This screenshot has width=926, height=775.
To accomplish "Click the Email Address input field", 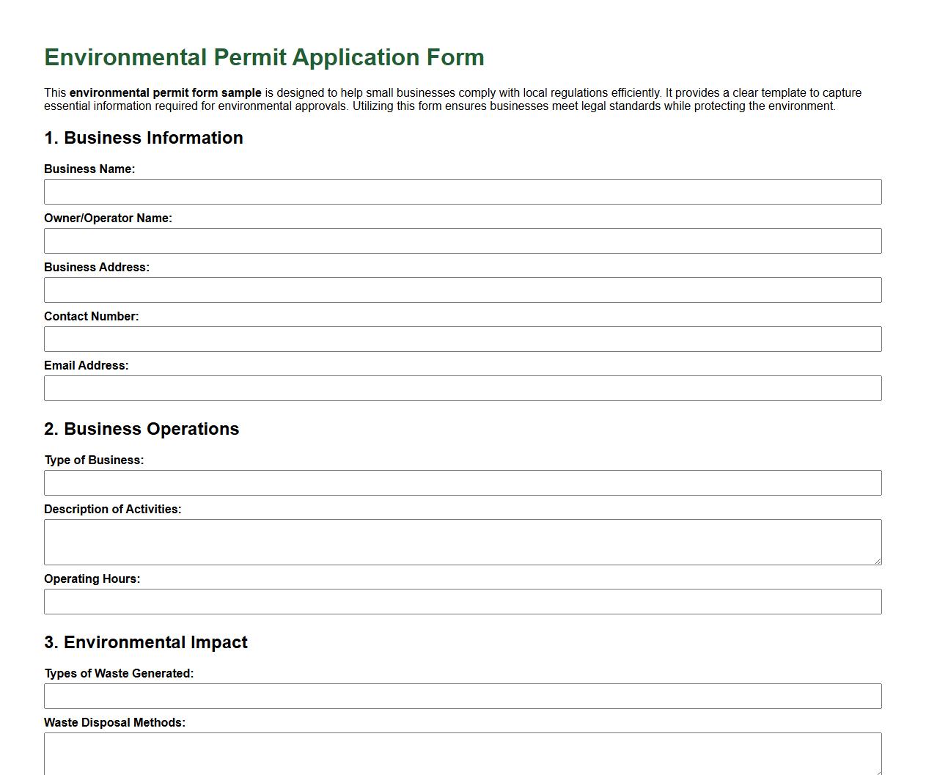I will (x=463, y=388).
